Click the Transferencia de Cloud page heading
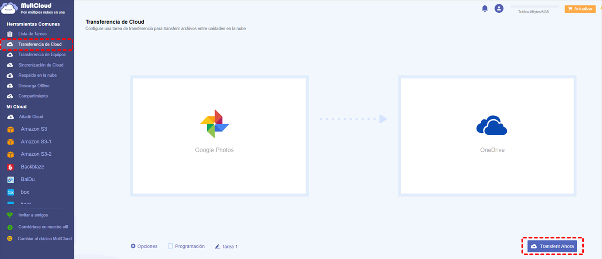This screenshot has width=602, height=259. (x=115, y=21)
